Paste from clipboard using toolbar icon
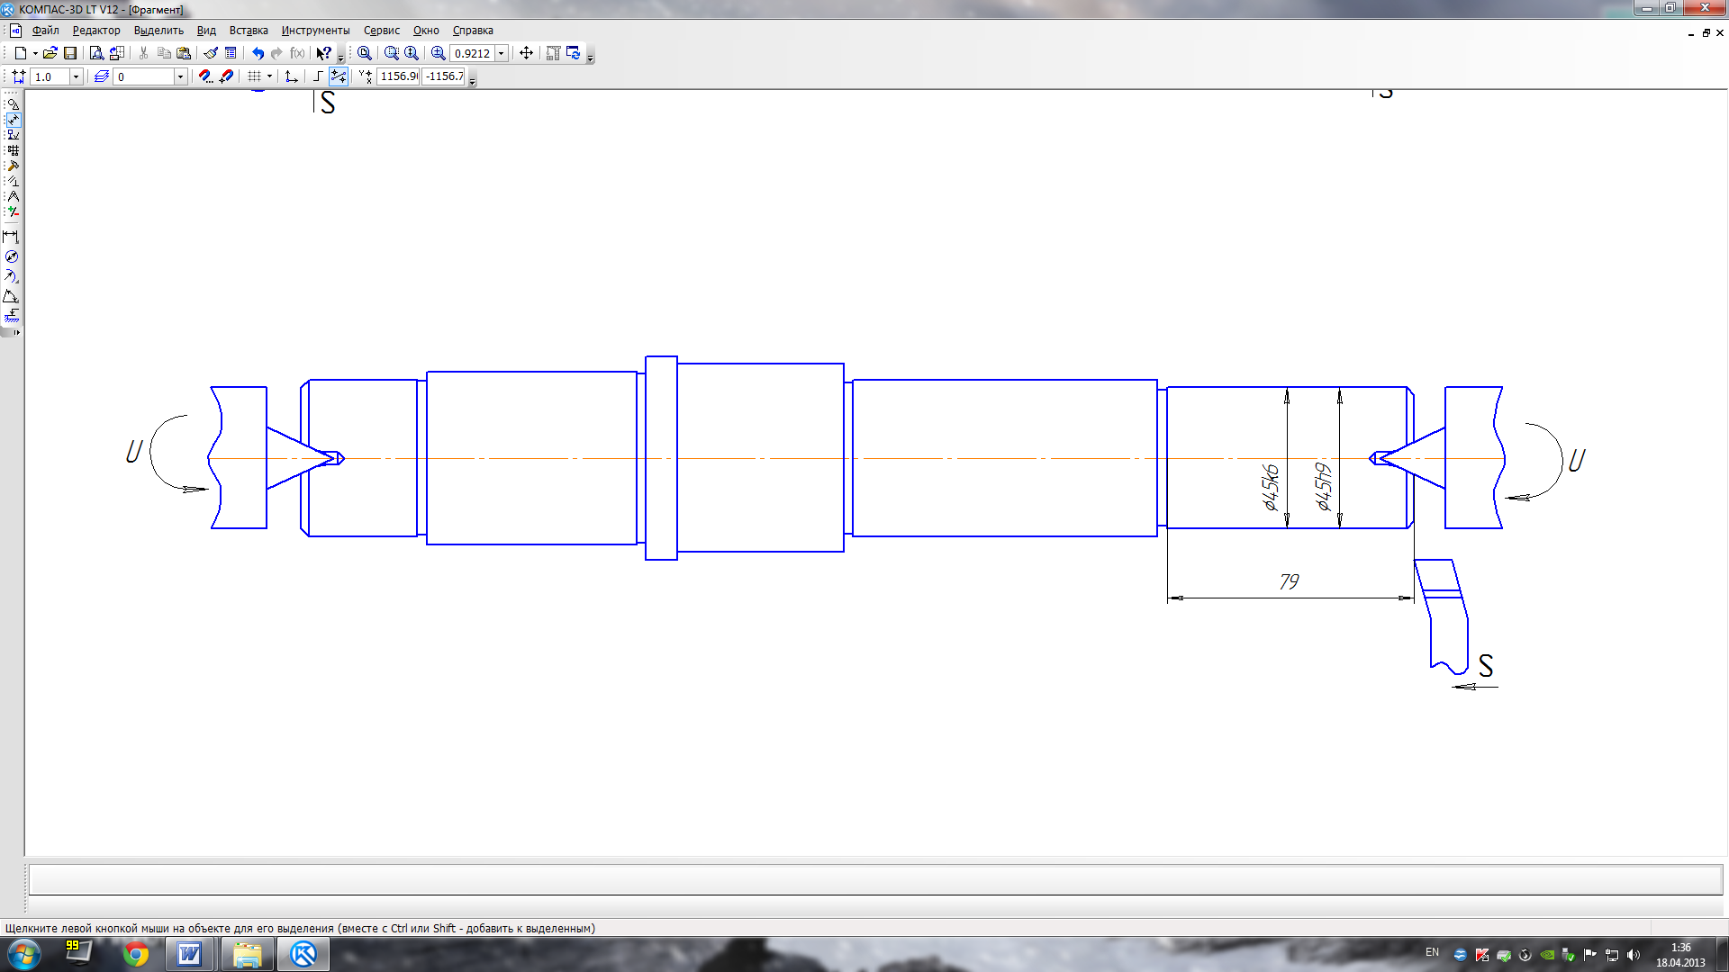 click(x=184, y=53)
